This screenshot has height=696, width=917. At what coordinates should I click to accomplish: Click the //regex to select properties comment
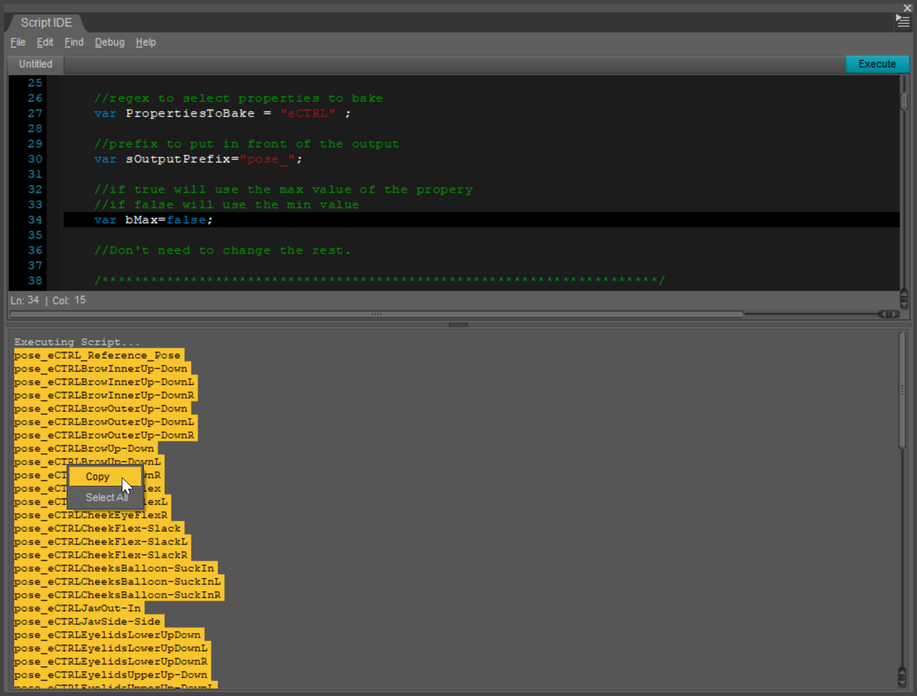(238, 98)
